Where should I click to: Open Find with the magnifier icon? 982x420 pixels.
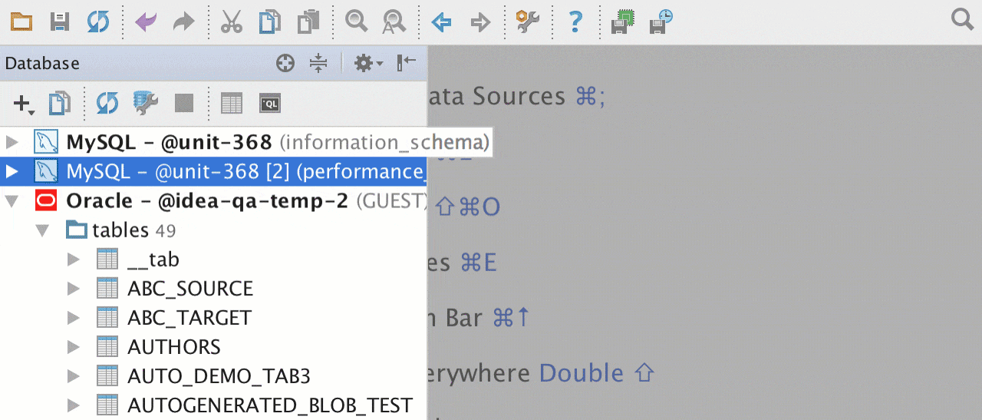point(356,21)
